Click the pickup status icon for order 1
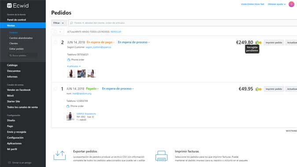Image resolution: width=297 pixels, height=167 pixels. point(258,89)
